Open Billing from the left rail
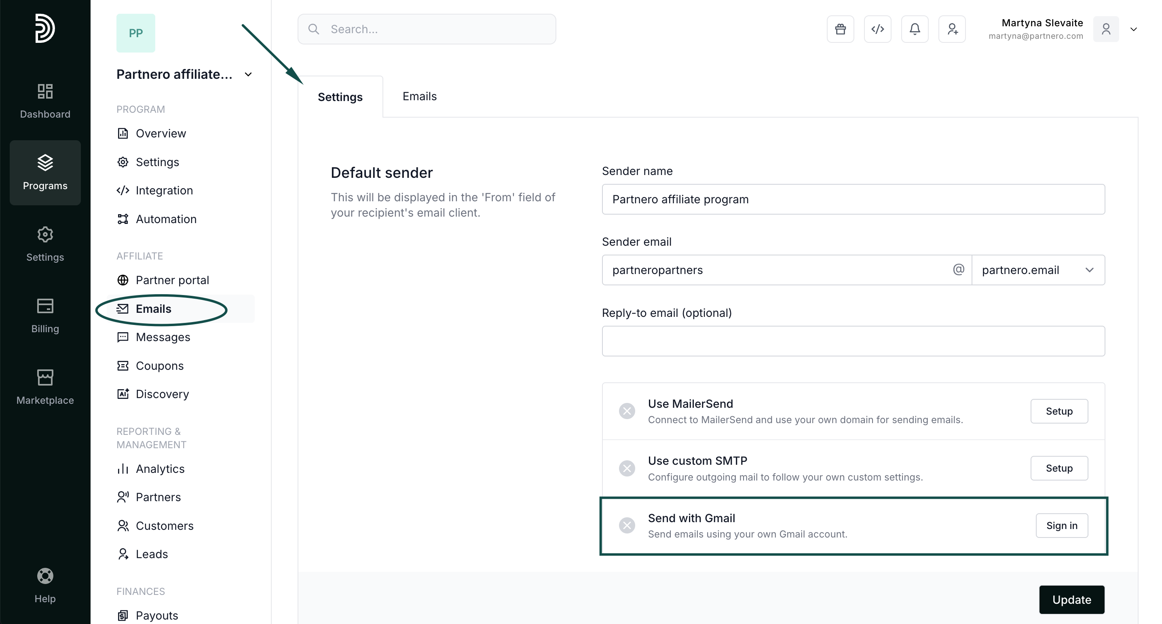This screenshot has width=1162, height=624. [45, 315]
